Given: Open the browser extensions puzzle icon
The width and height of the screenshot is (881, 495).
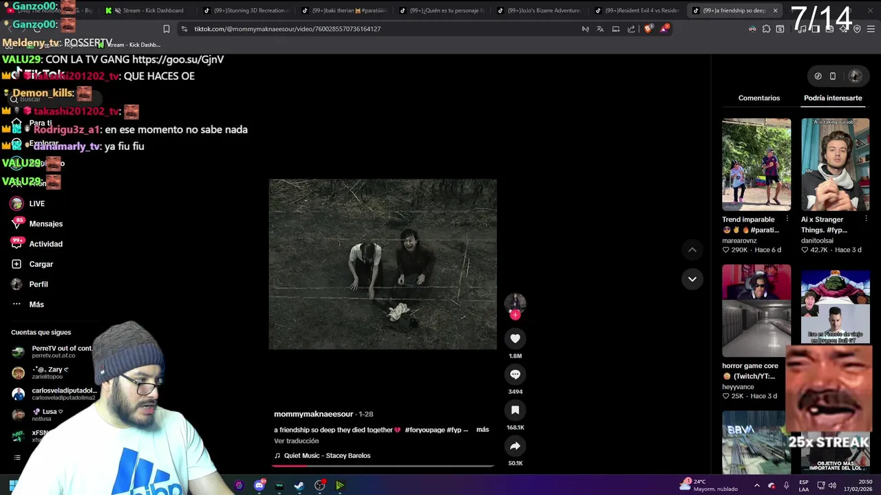Looking at the screenshot, I should click(766, 29).
